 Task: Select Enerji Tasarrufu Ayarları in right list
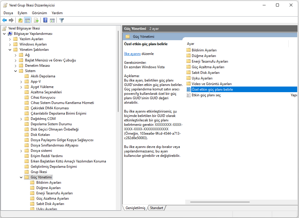click(210, 61)
